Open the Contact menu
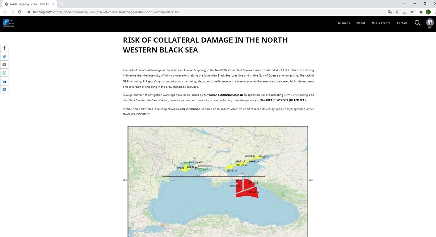This screenshot has height=237, width=436. pos(402,23)
